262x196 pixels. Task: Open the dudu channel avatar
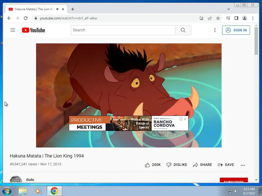point(16,179)
